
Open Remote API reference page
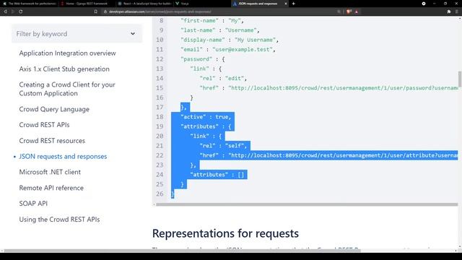(x=51, y=188)
